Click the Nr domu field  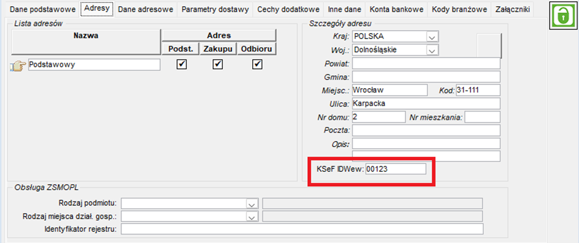click(x=378, y=117)
